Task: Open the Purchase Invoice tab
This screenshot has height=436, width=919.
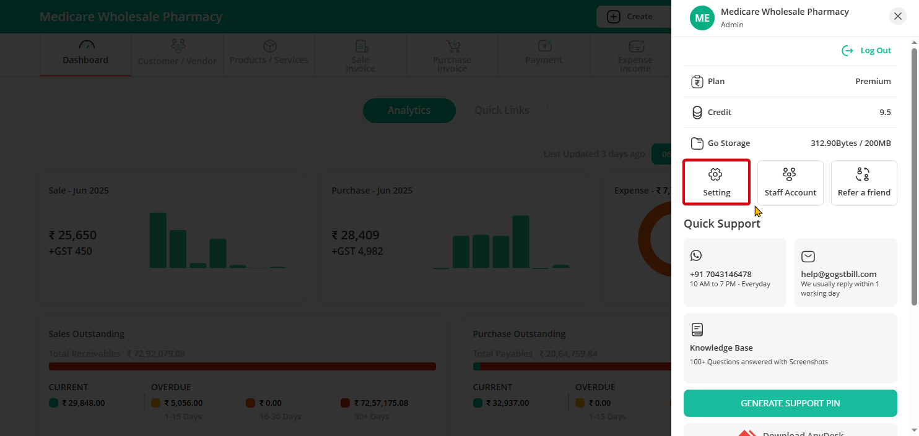Action: pyautogui.click(x=452, y=54)
